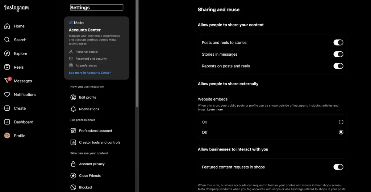Disable Stories in messages sharing
The height and width of the screenshot is (192, 371).
(x=338, y=54)
